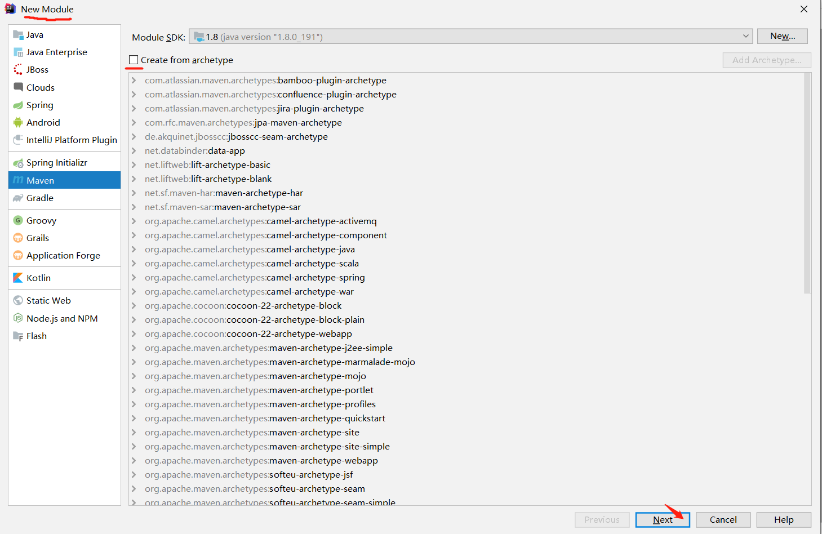Click the archetype list vertical scrollbar
The height and width of the screenshot is (534, 822).
pos(807,184)
